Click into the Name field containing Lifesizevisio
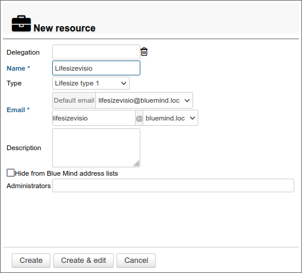This screenshot has width=302, height=273. 96,68
